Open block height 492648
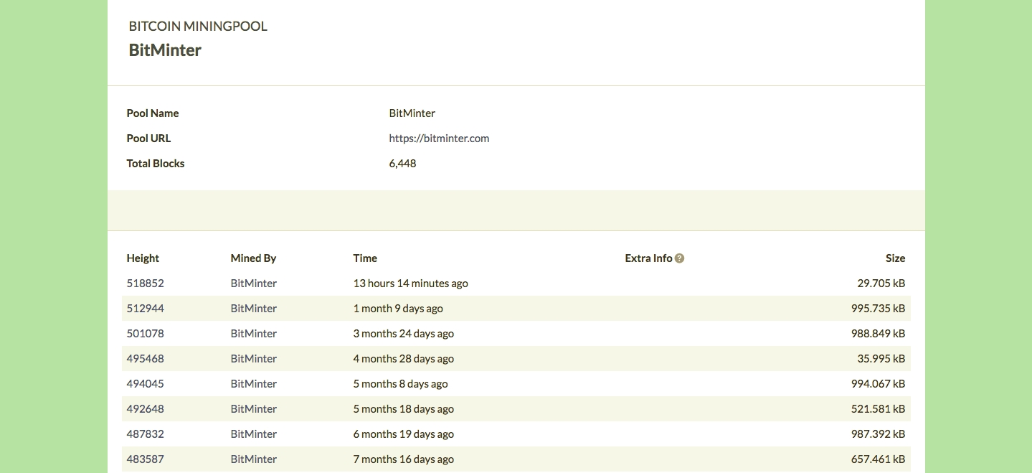 [146, 409]
